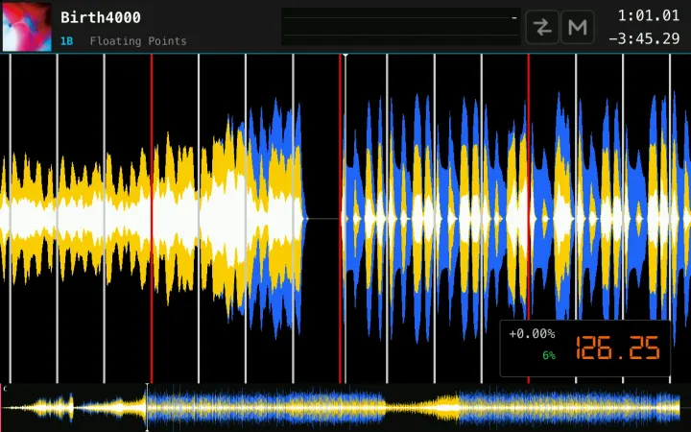Click the Floating Points artist name
The width and height of the screenshot is (691, 432).
(138, 41)
